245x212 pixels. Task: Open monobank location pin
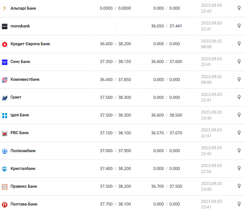239,26
